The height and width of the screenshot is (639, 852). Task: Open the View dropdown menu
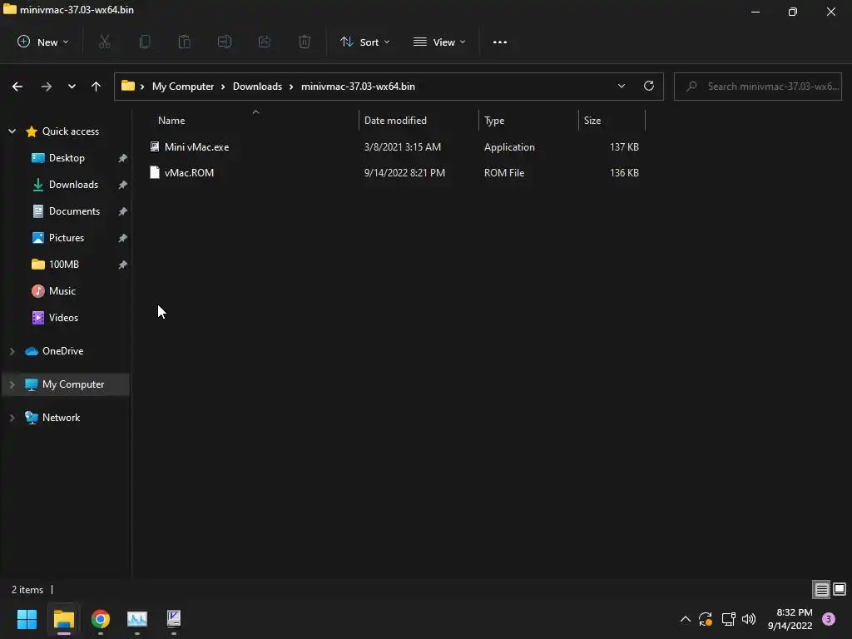click(x=439, y=42)
